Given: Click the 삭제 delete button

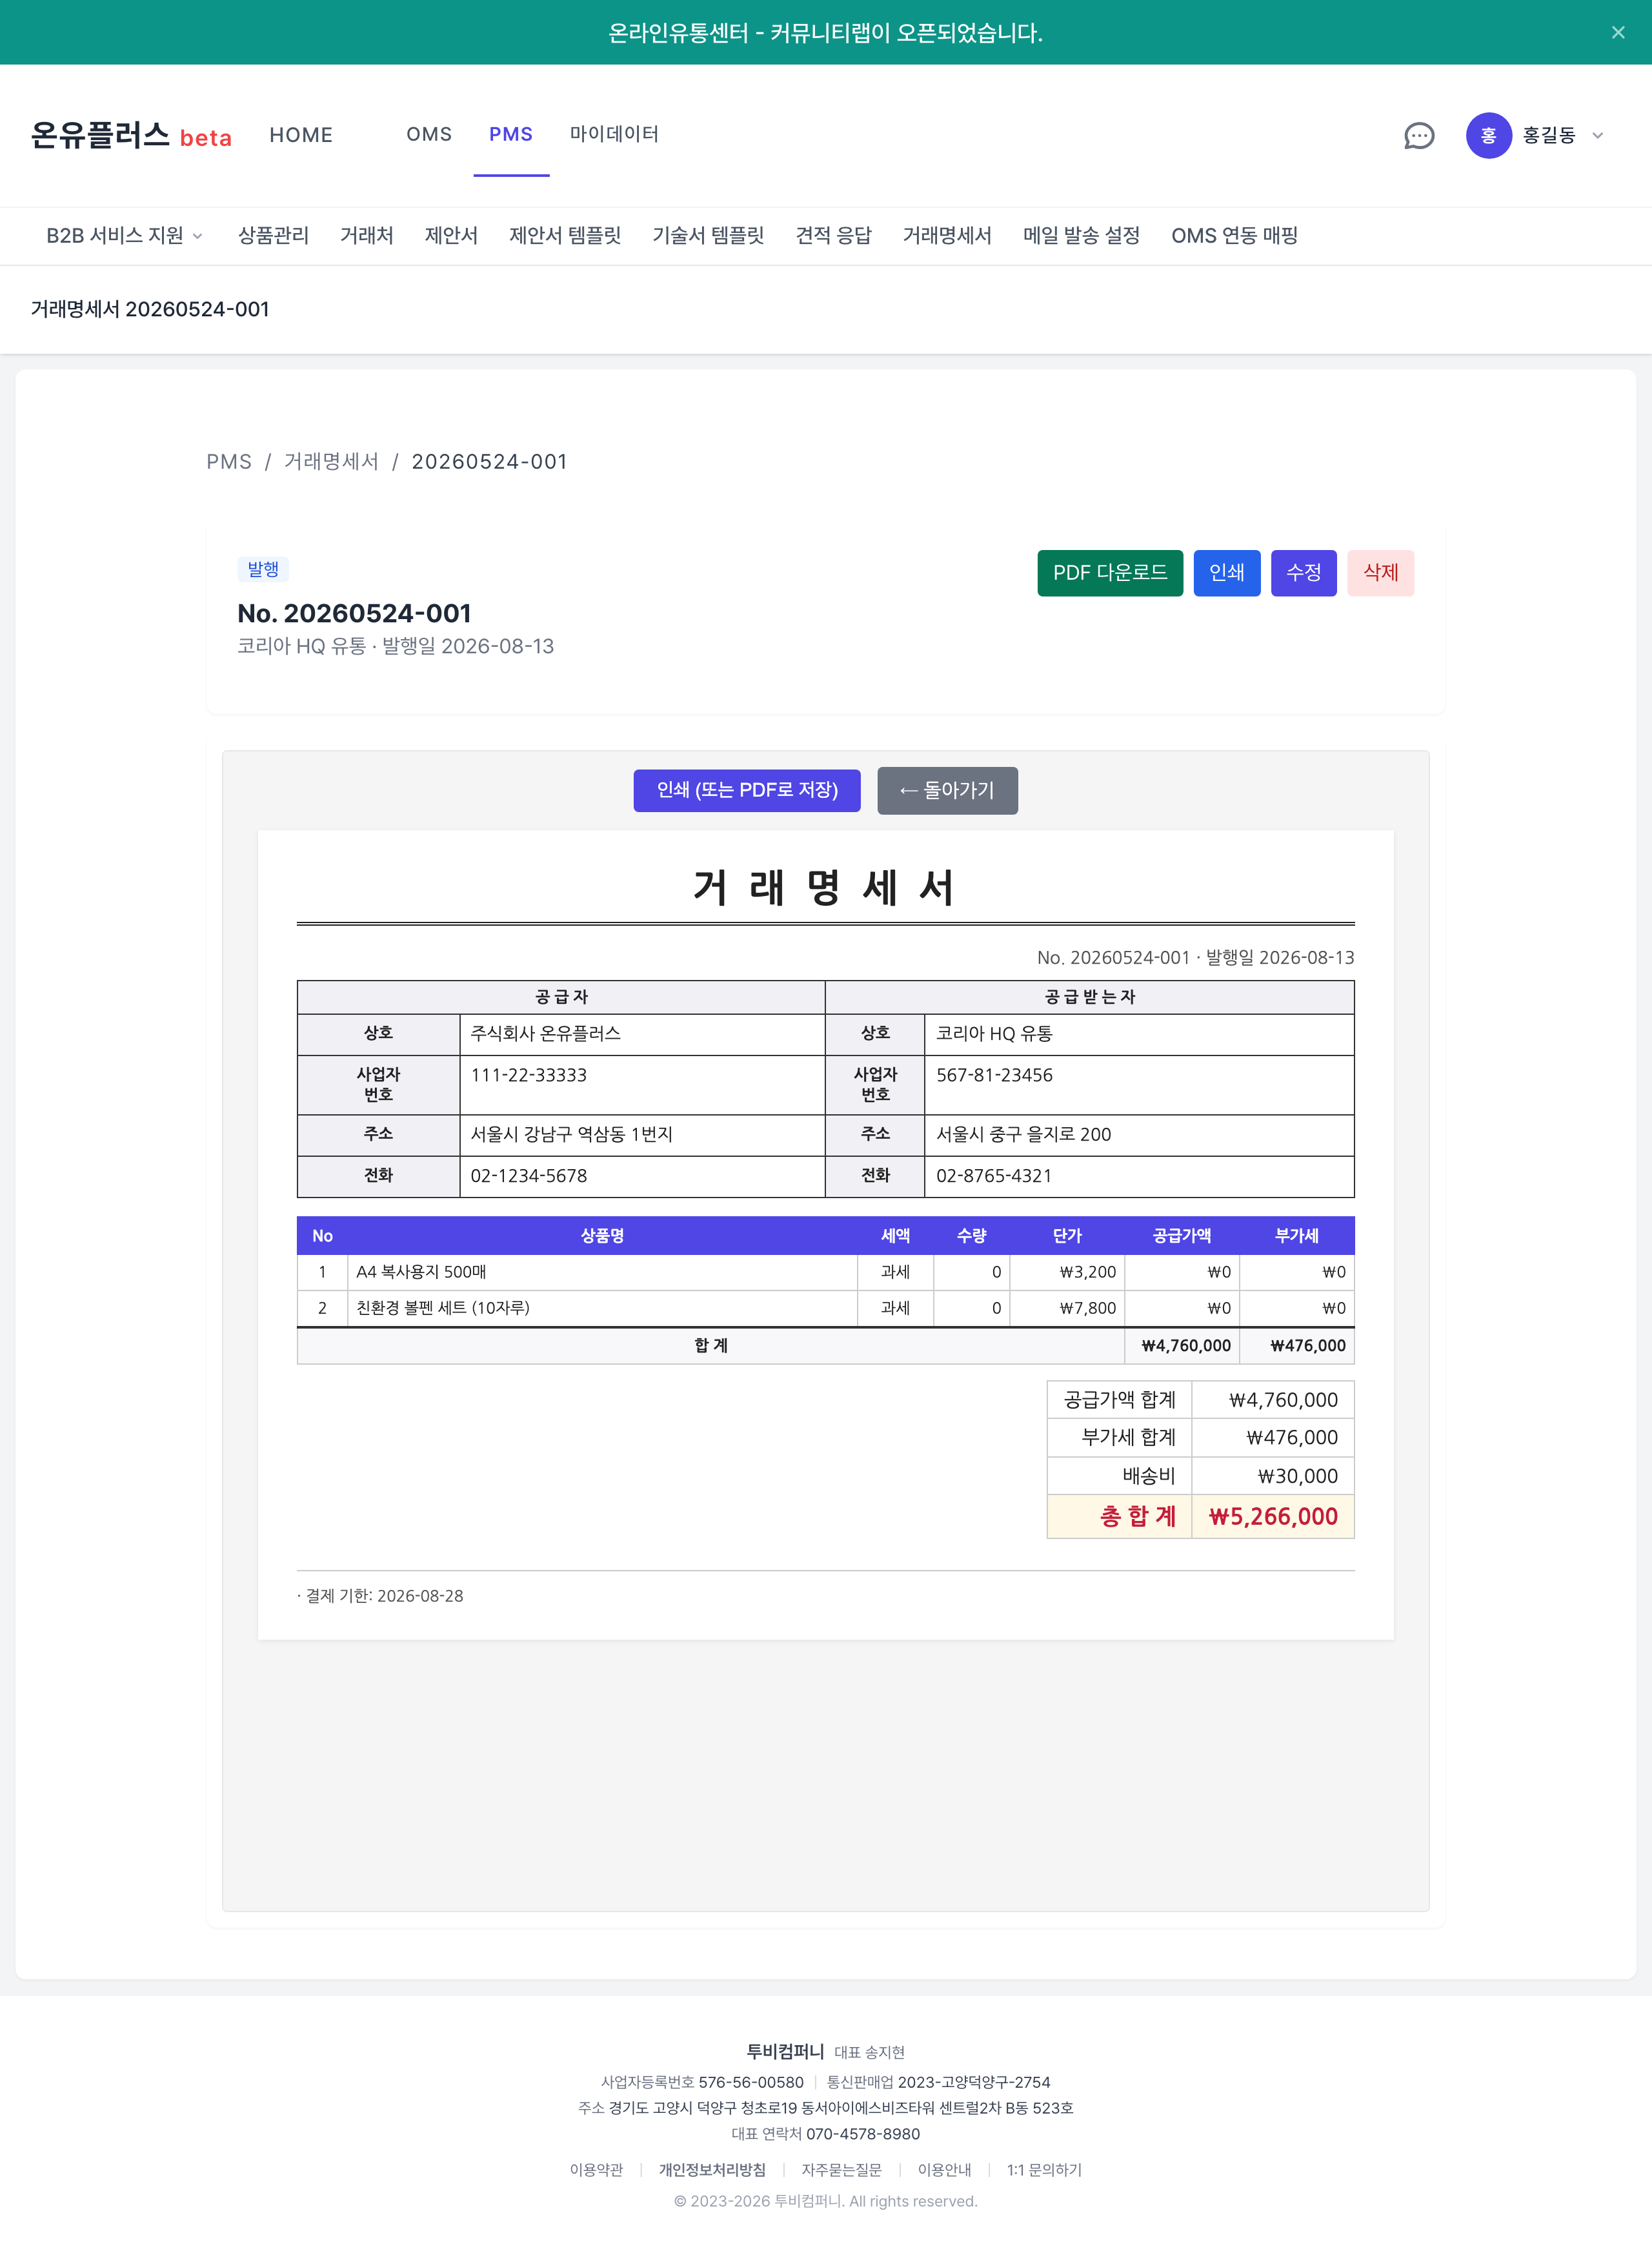Looking at the screenshot, I should [1381, 572].
